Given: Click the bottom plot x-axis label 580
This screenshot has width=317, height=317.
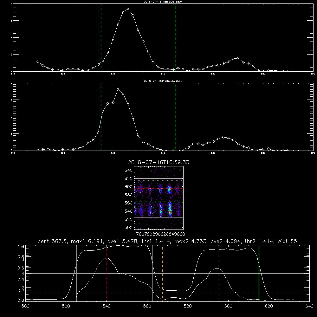Looking at the screenshot, I should 188,306.
